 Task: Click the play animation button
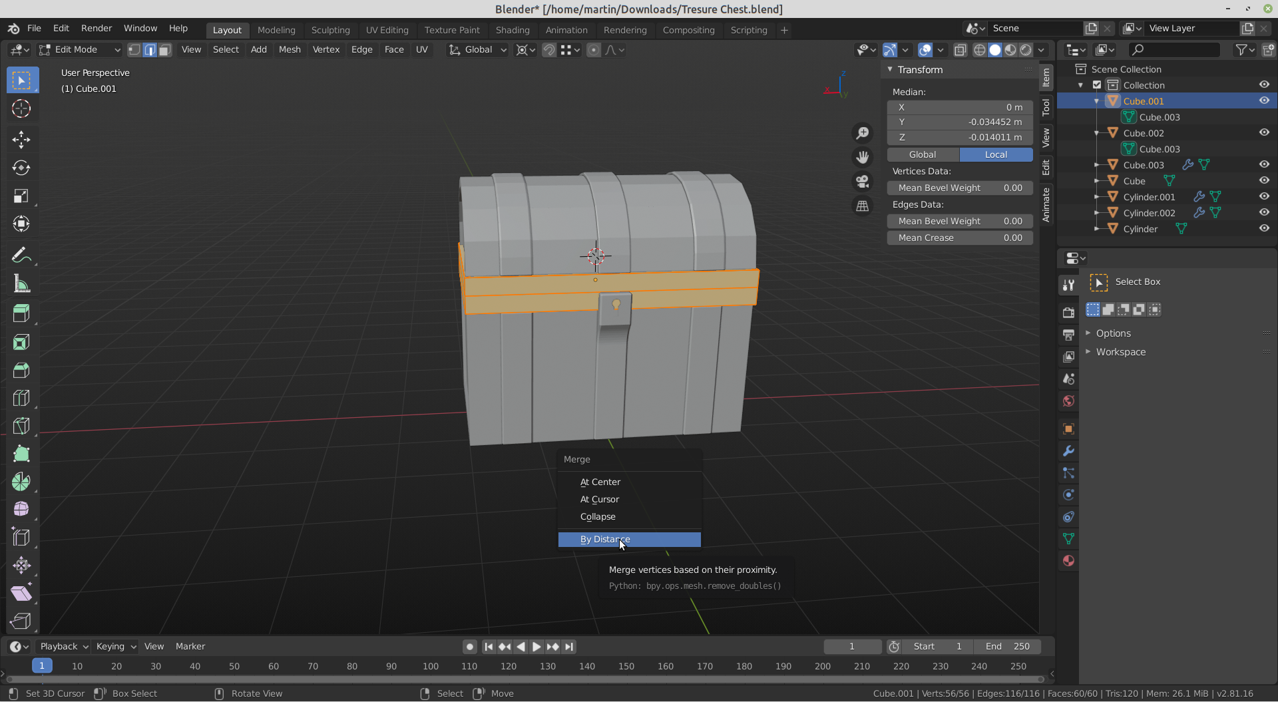[x=536, y=647]
